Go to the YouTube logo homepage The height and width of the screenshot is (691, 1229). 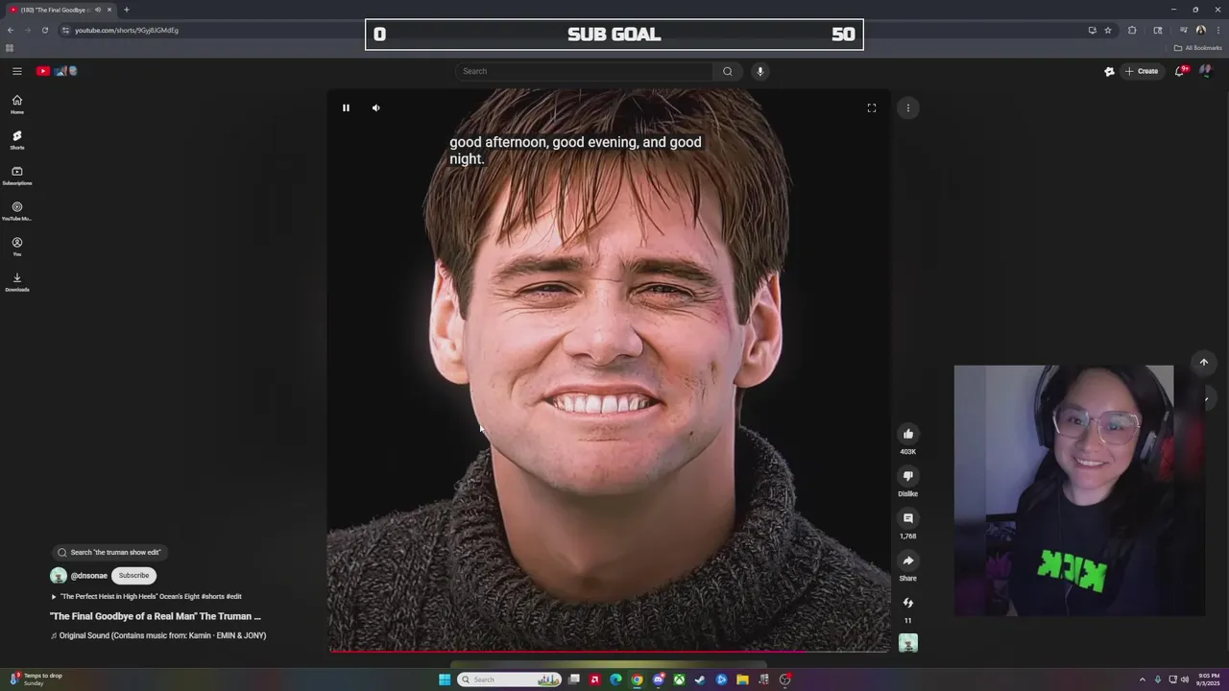[x=57, y=71]
